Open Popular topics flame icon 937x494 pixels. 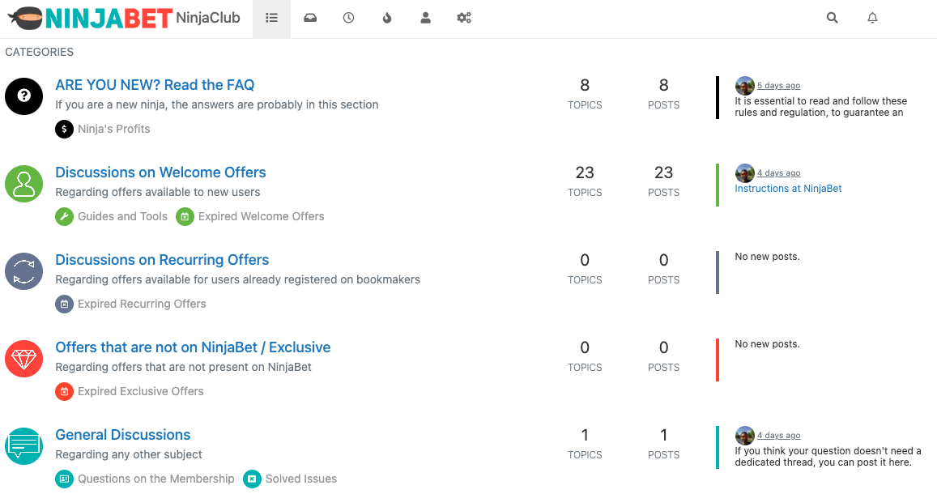(x=387, y=18)
